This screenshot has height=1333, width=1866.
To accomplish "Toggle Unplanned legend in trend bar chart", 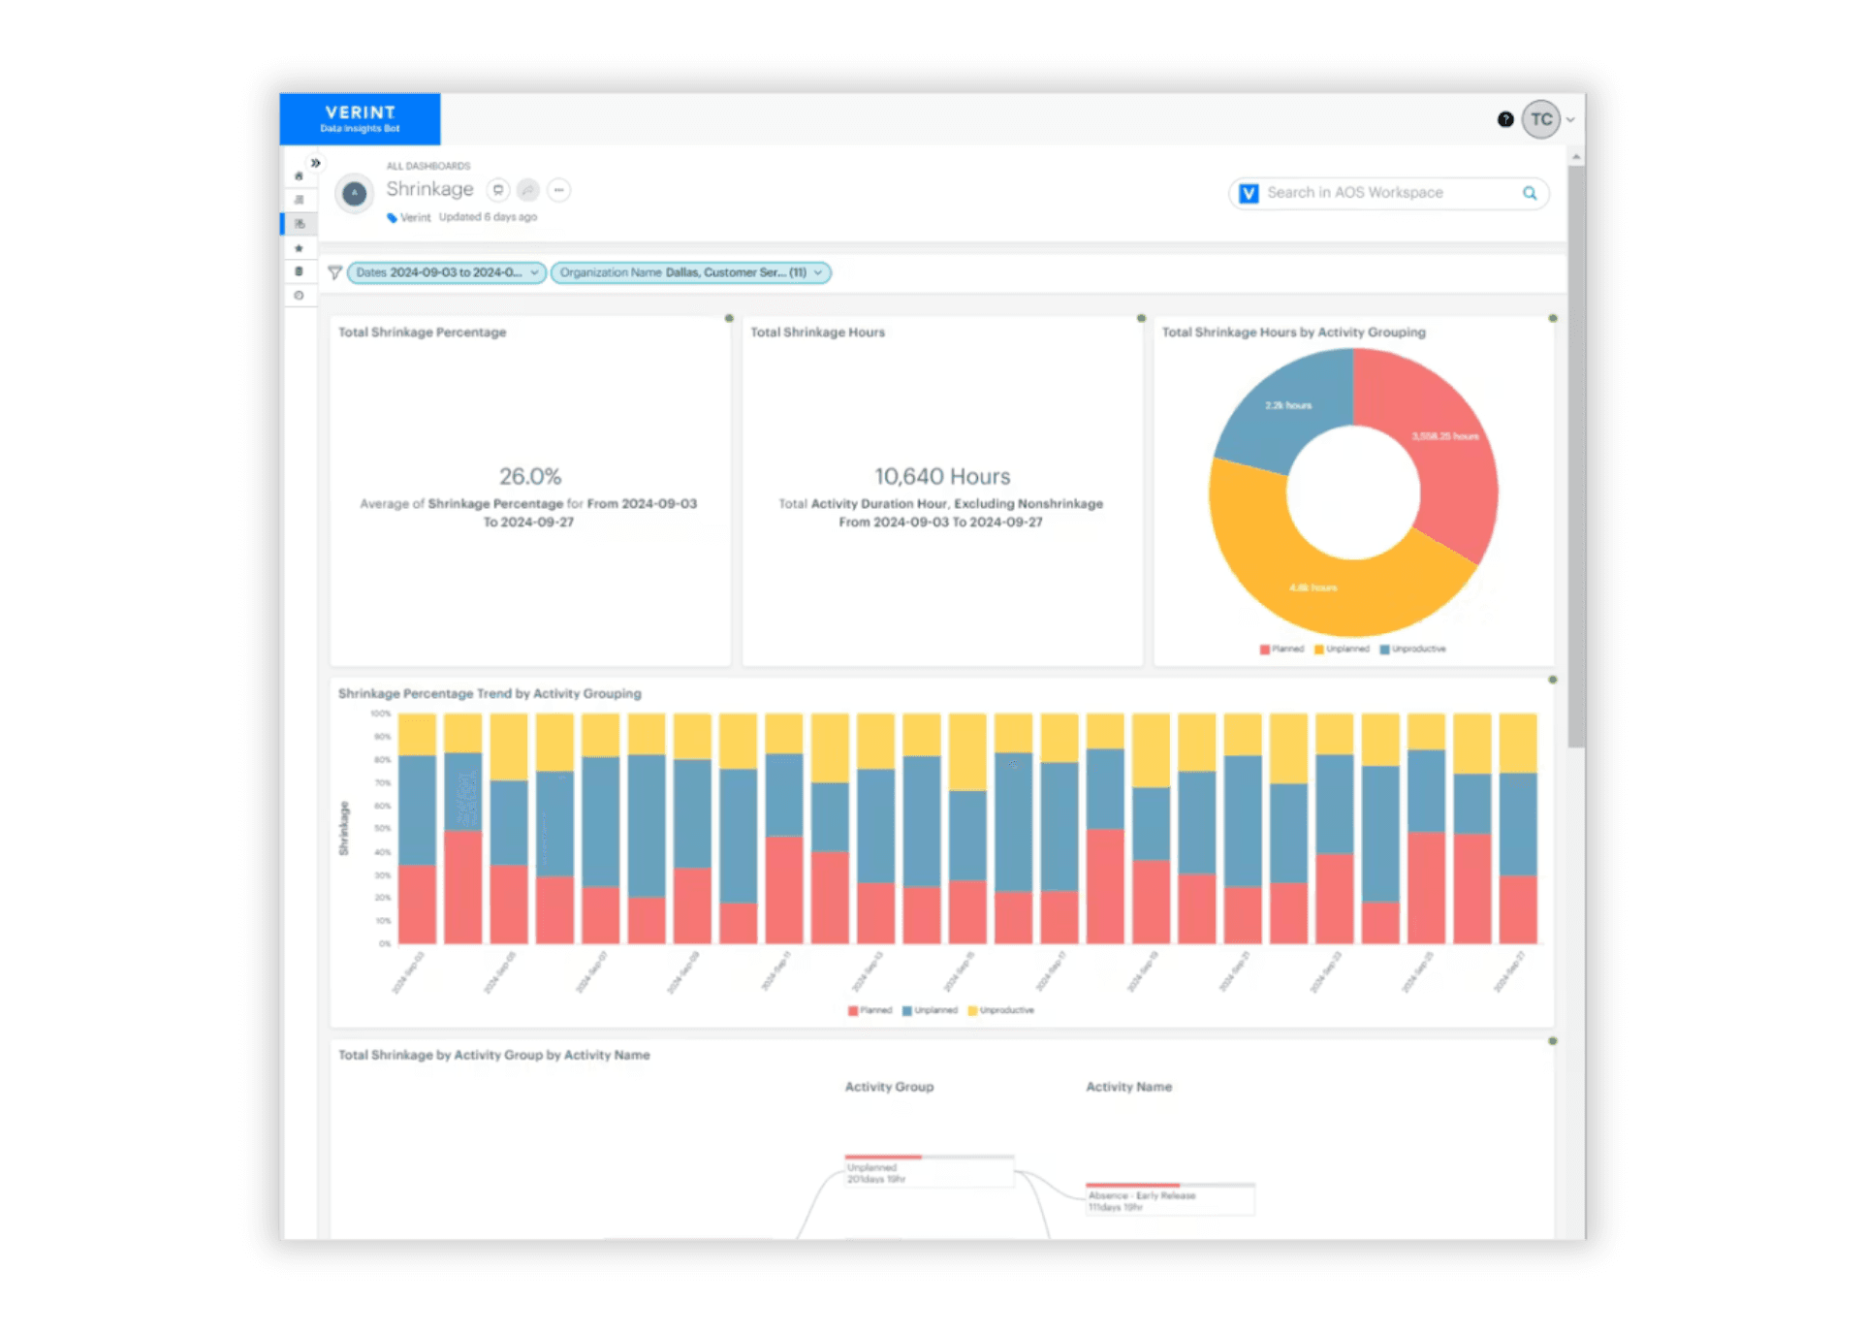I will pos(930,1010).
